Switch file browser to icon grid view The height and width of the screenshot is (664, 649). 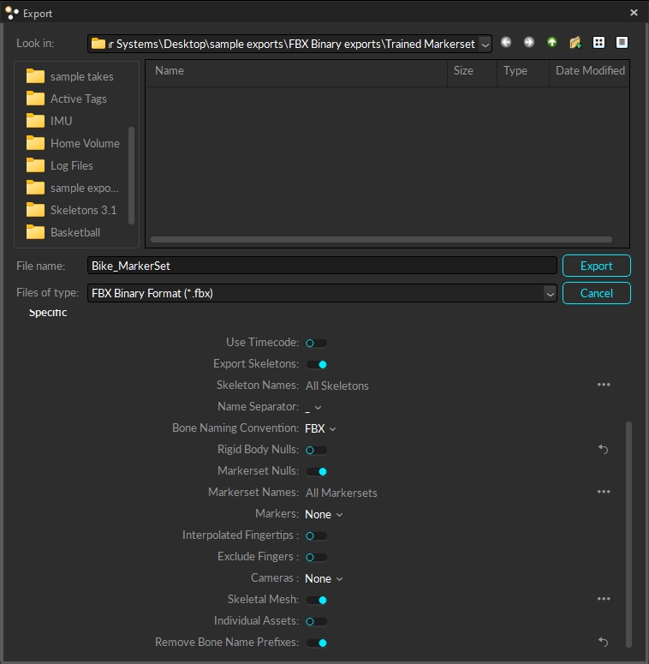coord(598,42)
